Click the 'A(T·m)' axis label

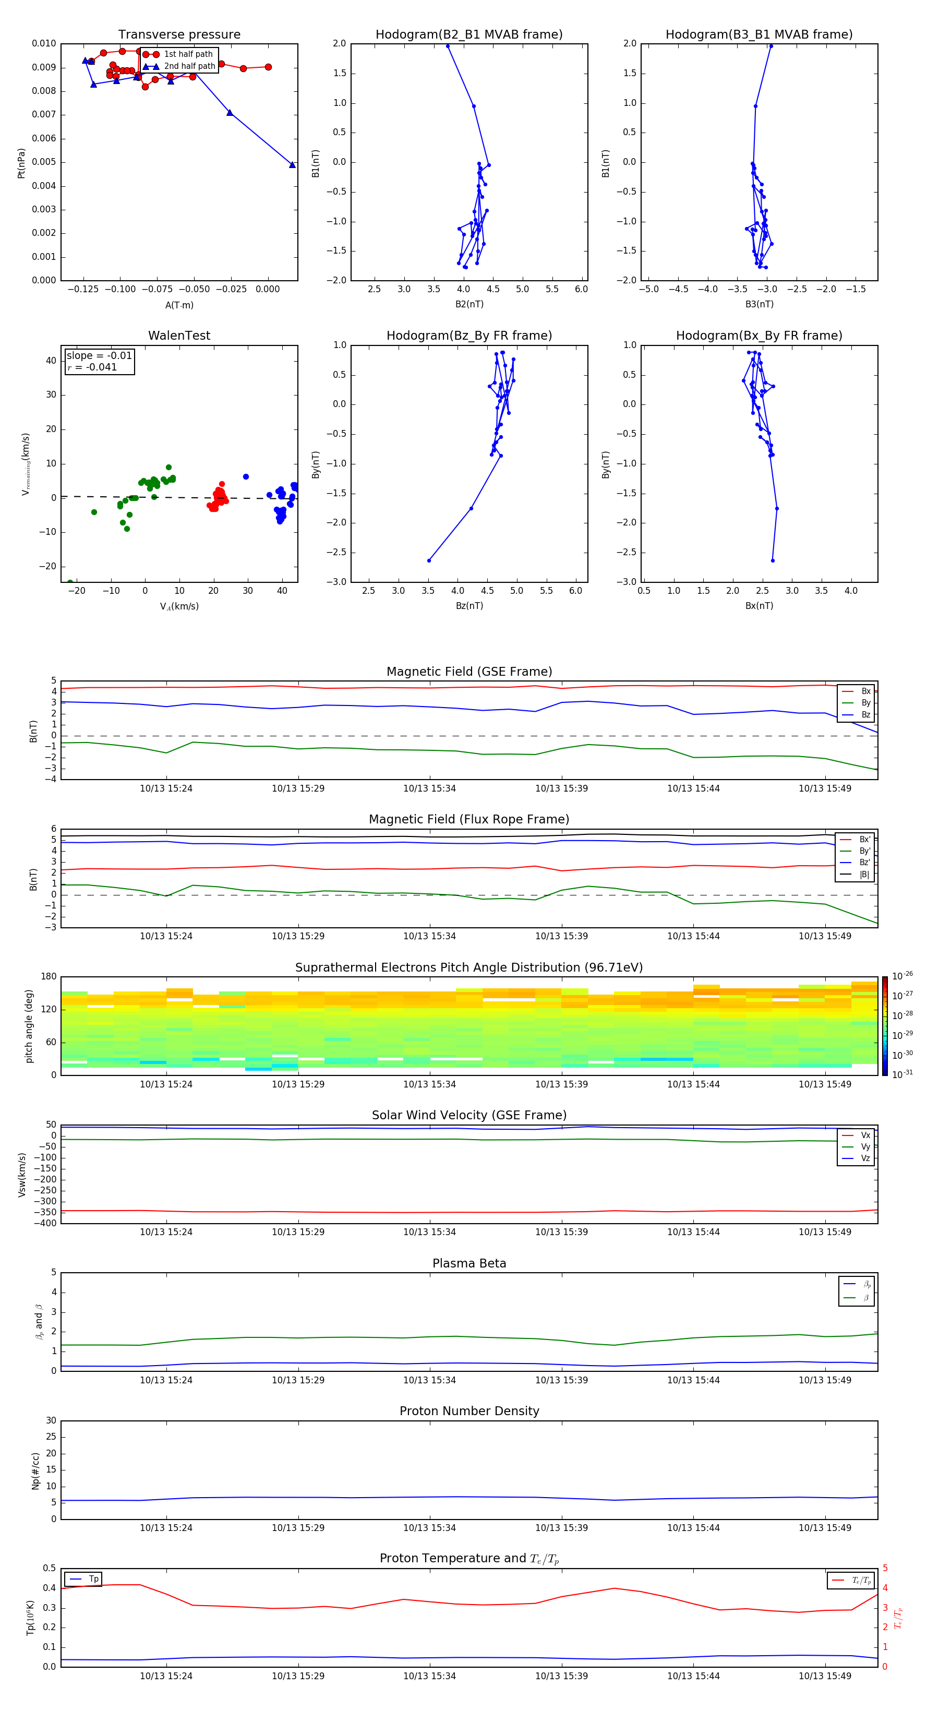pos(179,305)
